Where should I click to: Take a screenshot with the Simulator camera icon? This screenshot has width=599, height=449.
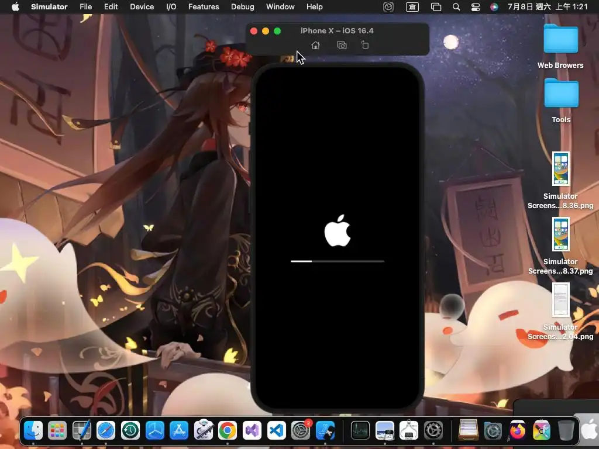(x=342, y=46)
